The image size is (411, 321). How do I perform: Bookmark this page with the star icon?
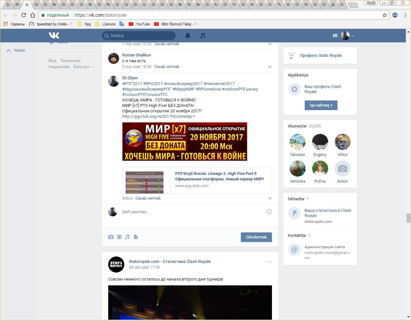(x=384, y=15)
